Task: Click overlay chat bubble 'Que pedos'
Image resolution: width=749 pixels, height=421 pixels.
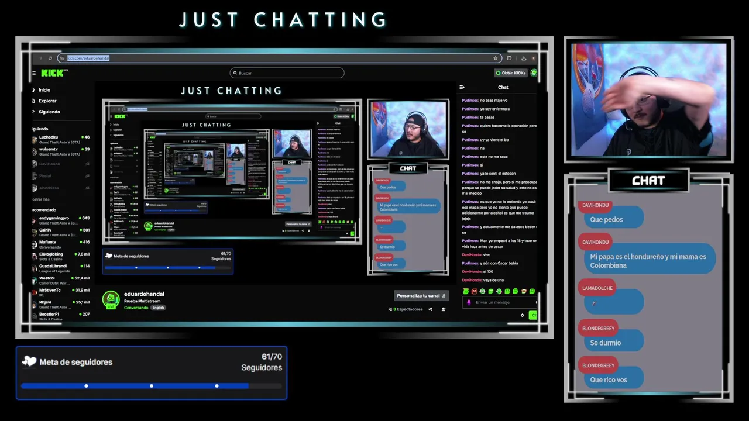Action: (x=613, y=219)
